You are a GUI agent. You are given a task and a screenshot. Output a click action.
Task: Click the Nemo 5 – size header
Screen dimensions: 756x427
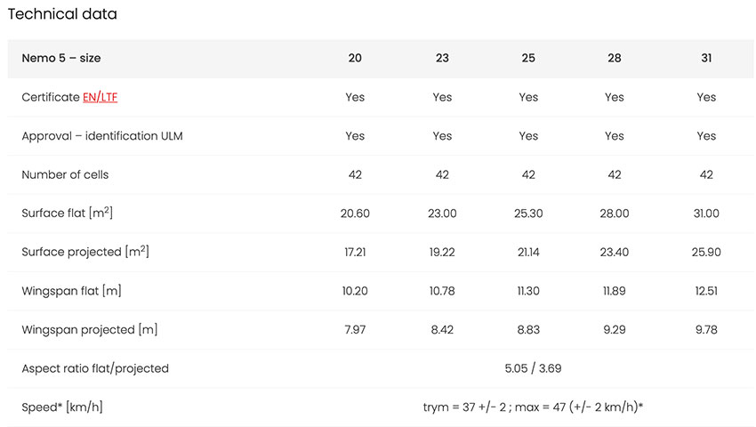pos(61,58)
